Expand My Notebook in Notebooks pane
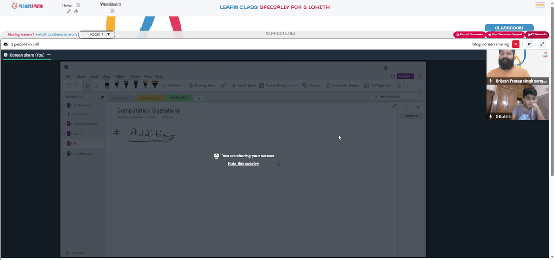 click(x=64, y=105)
